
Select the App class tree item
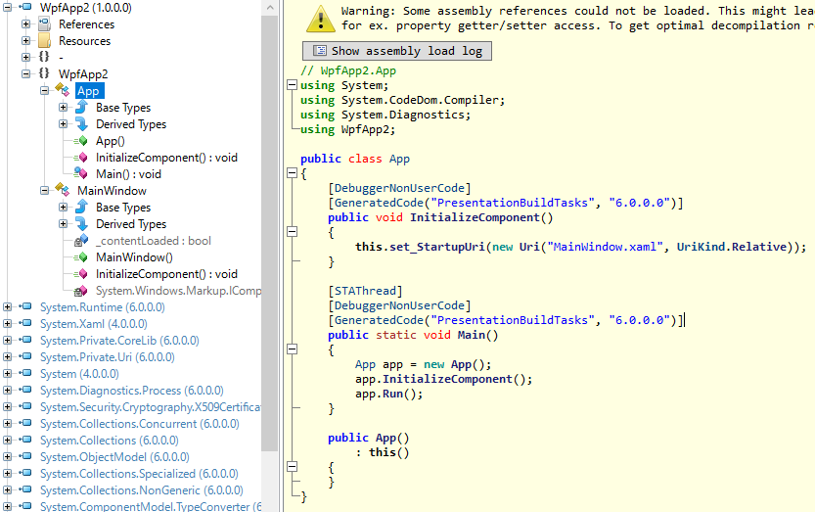point(89,90)
